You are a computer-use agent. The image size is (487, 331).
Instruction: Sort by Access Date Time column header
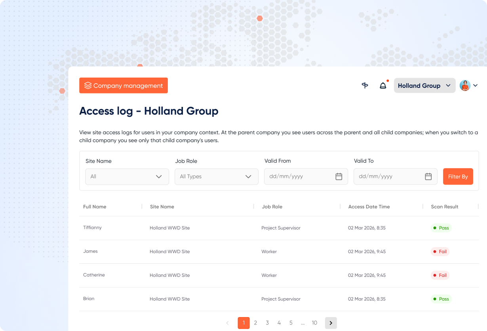click(369, 207)
